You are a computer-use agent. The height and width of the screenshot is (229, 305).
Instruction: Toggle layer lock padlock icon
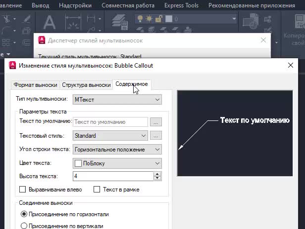[158, 19]
